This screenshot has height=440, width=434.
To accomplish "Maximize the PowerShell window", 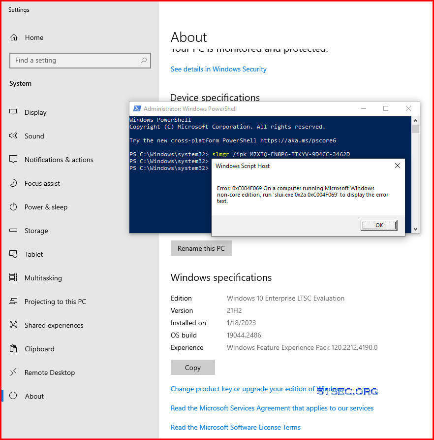I will (386, 108).
